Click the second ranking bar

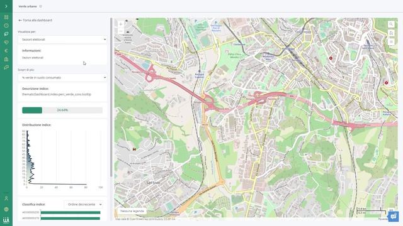(71, 218)
